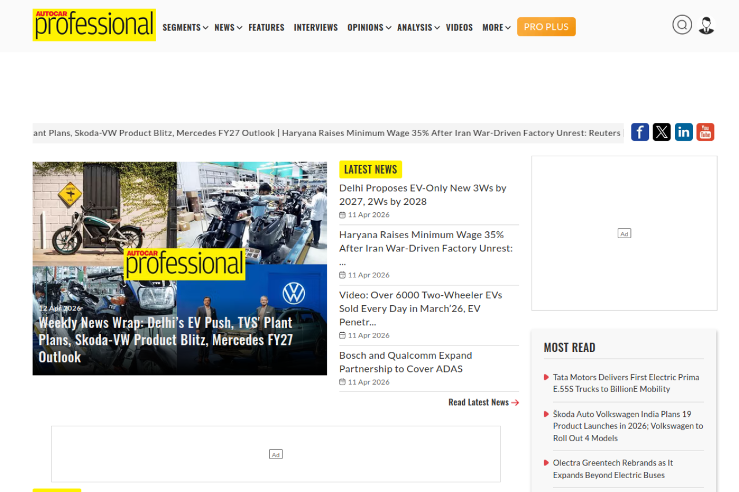Screen dimensions: 739x492
Task: Open the YouTube social icon
Action: (705, 132)
